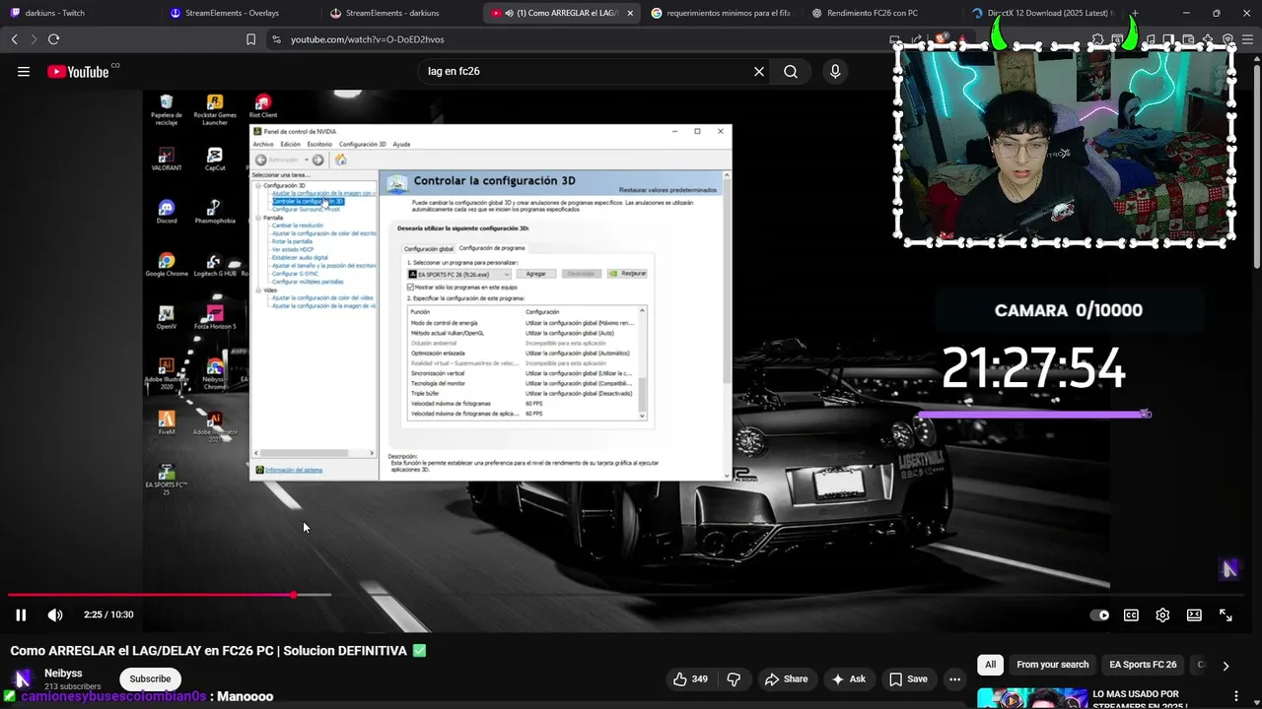This screenshot has height=709, width=1262.
Task: Show more filter chips with right arrow
Action: (x=1226, y=666)
